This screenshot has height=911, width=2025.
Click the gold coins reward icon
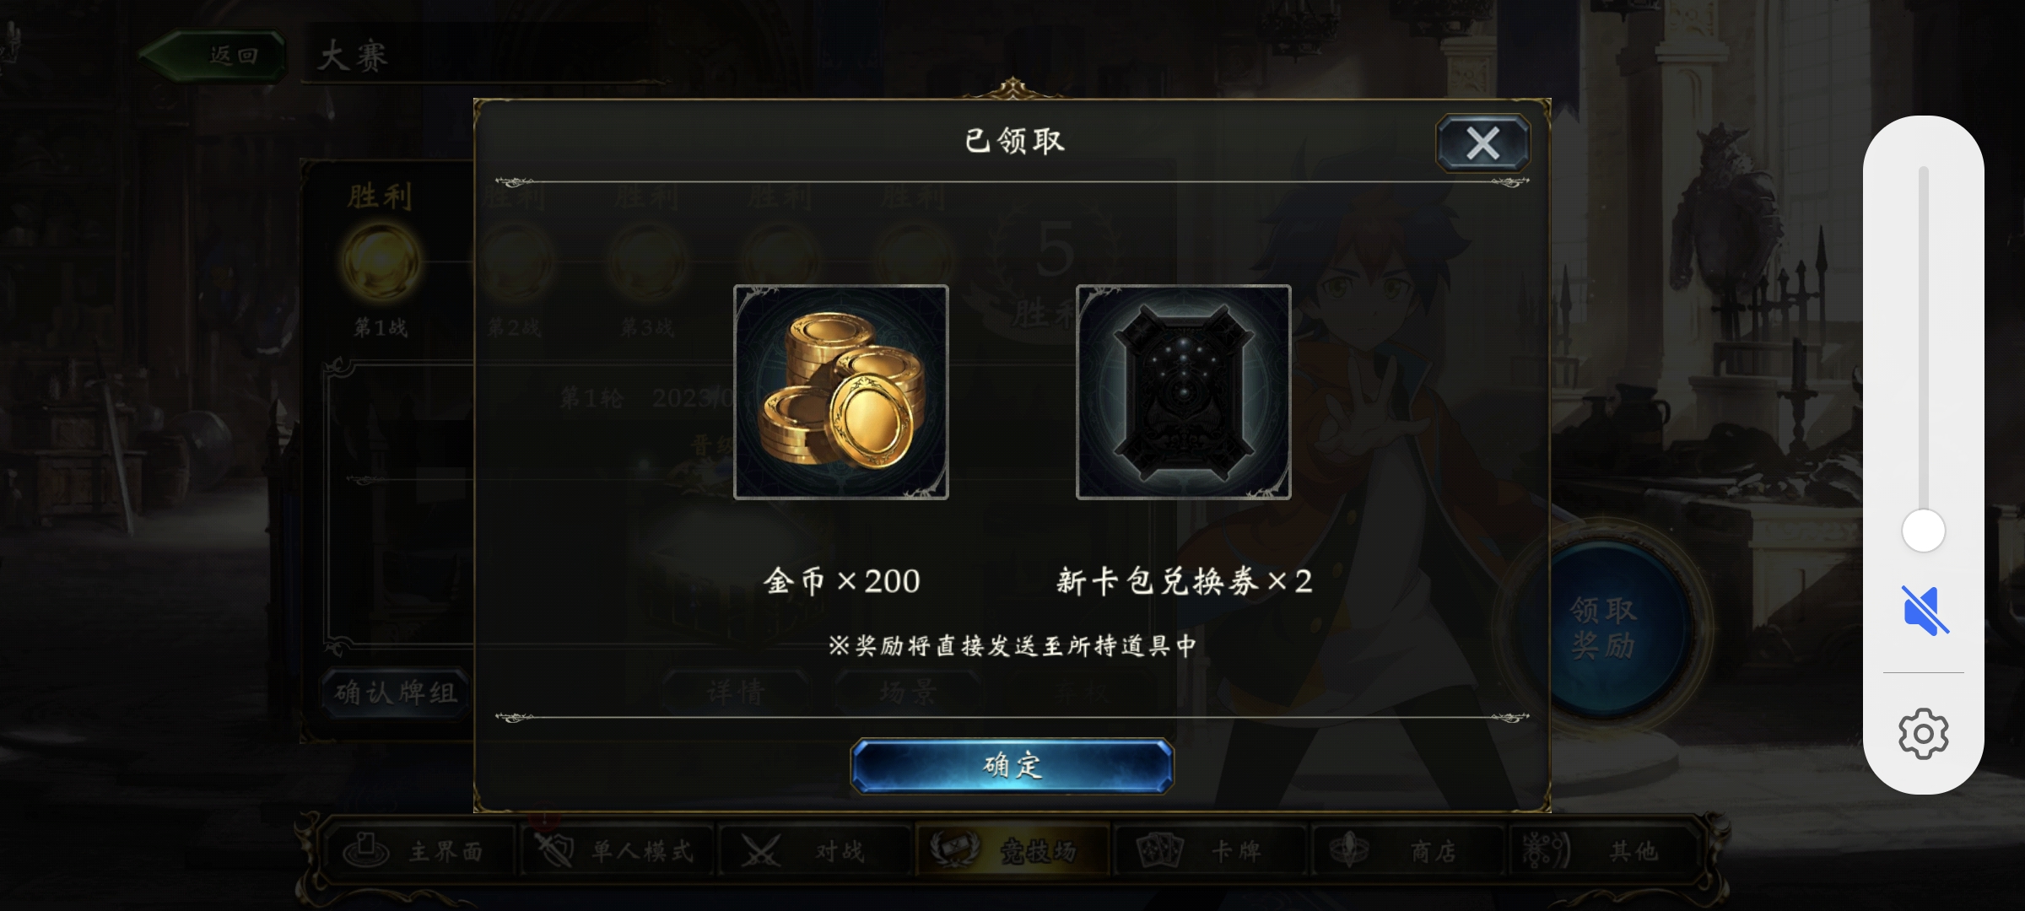[841, 392]
